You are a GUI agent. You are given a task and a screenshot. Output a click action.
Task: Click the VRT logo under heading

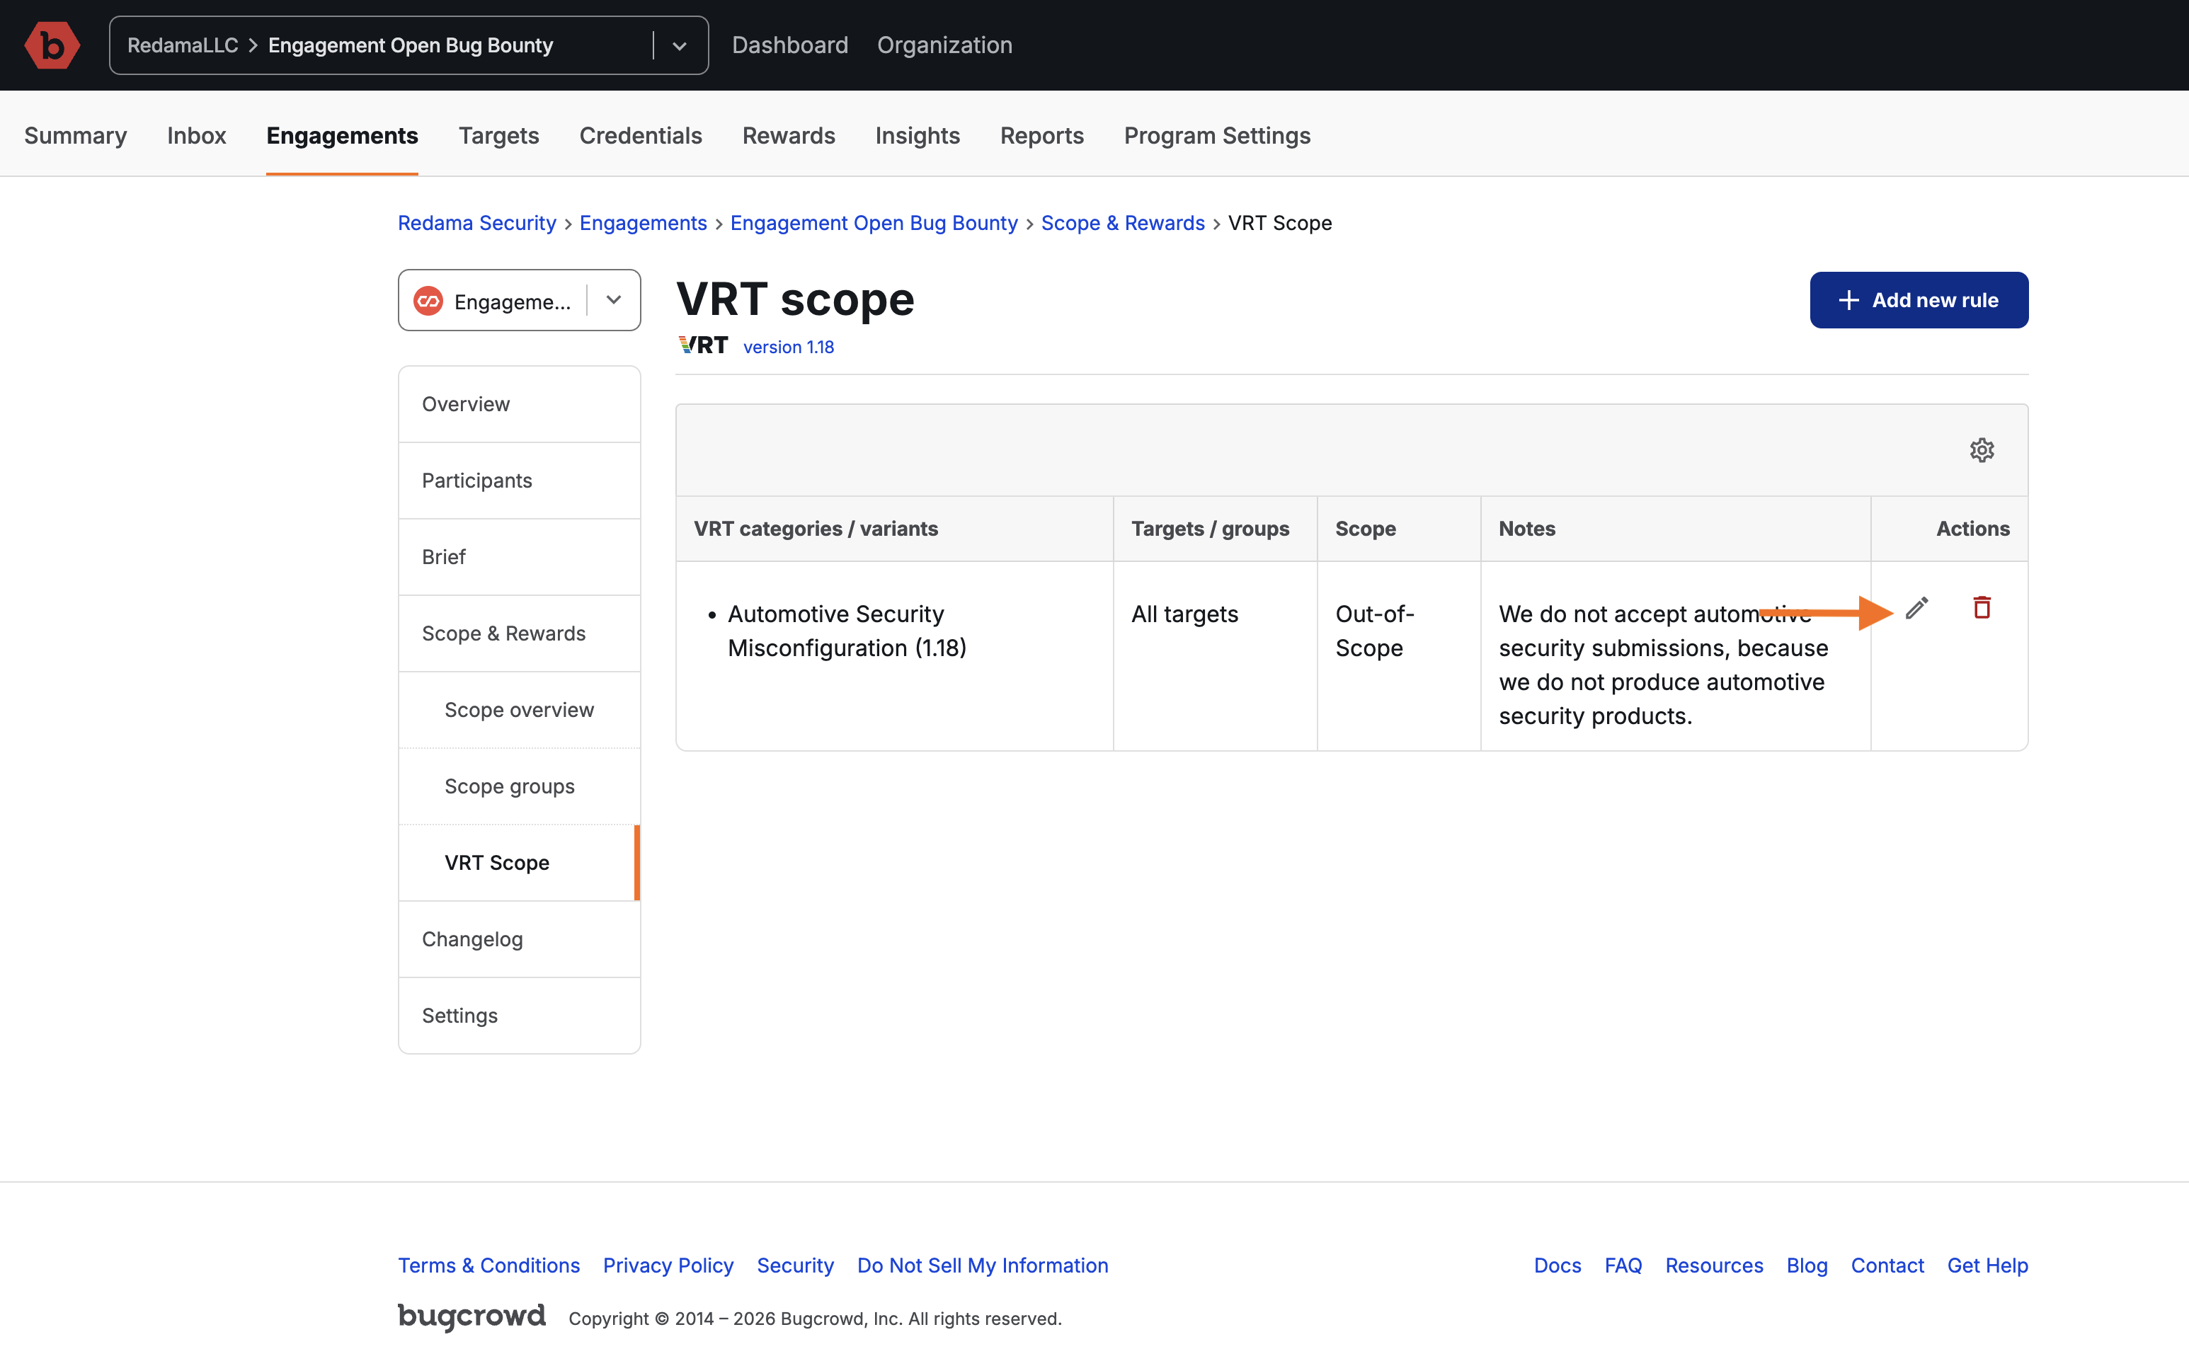click(703, 345)
